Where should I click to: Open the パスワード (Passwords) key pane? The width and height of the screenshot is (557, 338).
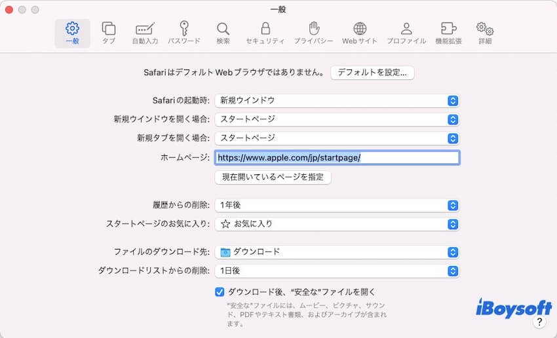pyautogui.click(x=184, y=33)
